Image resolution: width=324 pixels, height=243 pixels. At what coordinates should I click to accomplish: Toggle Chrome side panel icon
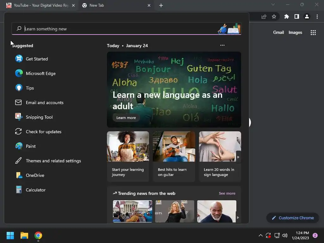(297, 16)
